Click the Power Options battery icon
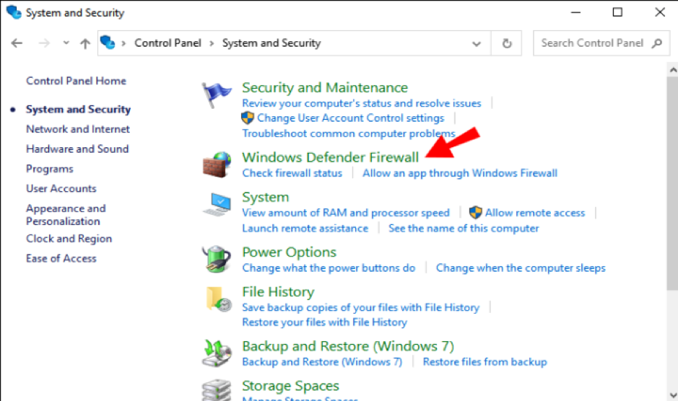The image size is (678, 401). click(216, 258)
